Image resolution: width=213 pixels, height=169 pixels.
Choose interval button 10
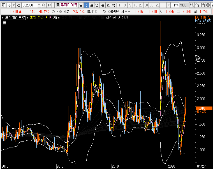pyautogui.click(x=135, y=5)
